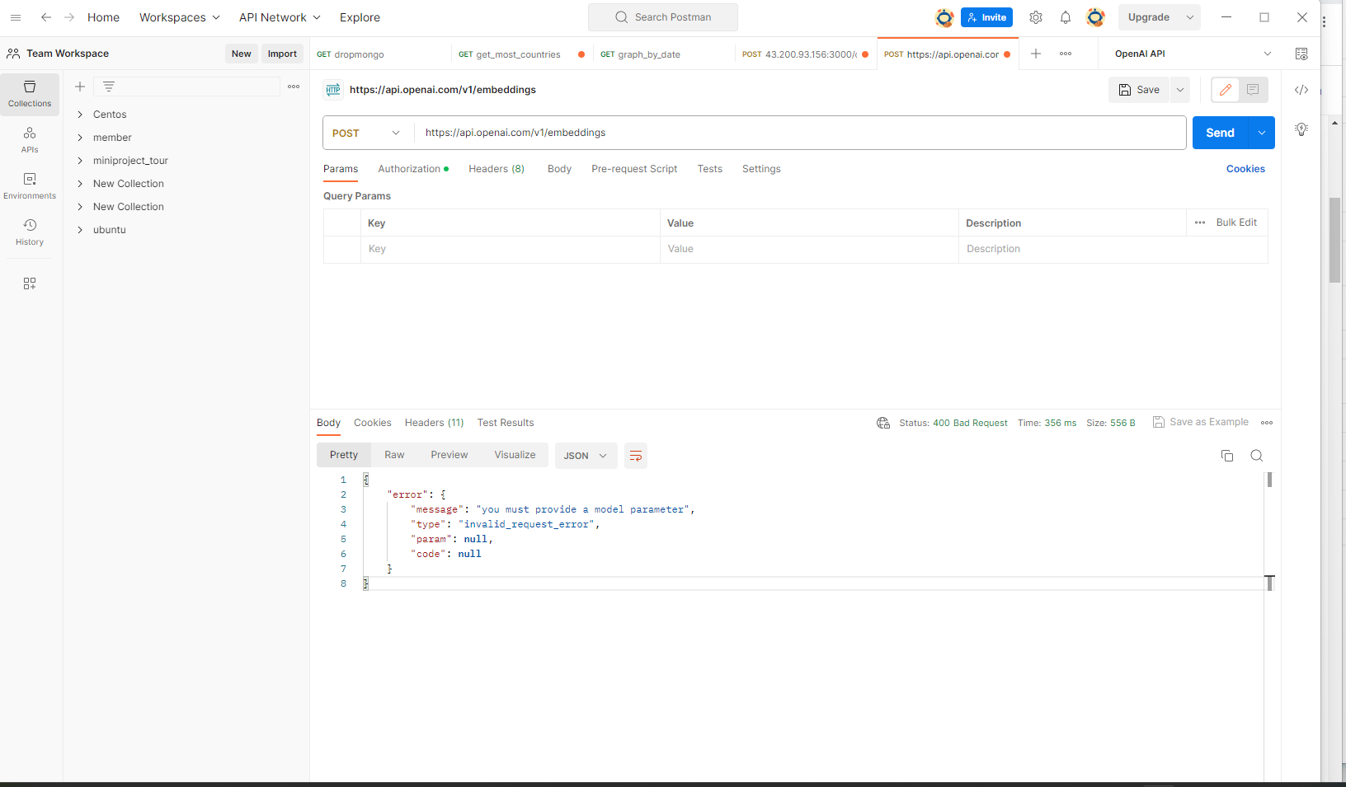The image size is (1346, 787).
Task: Click the Send button
Action: 1221,133
